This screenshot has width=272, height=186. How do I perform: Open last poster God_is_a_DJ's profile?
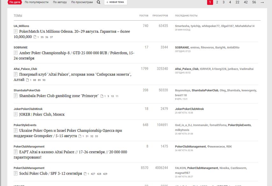183,125
